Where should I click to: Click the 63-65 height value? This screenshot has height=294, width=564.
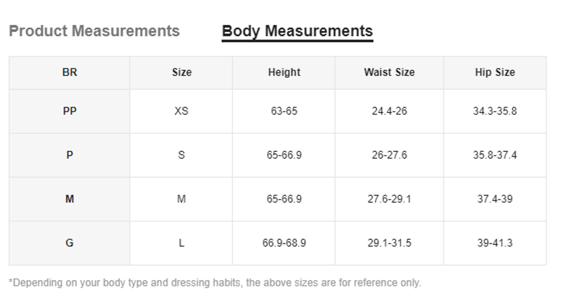(284, 111)
